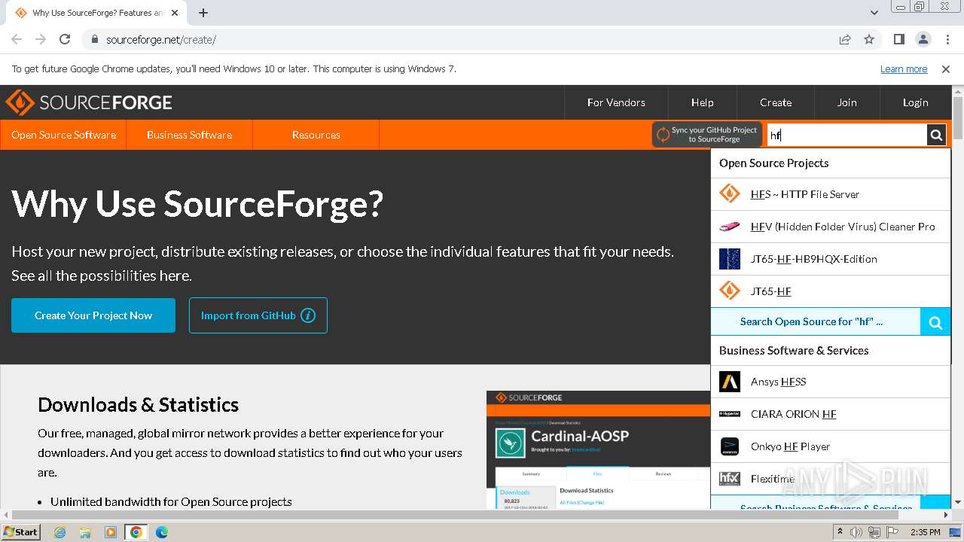
Task: Open the Chrome side panel icon
Action: pos(898,40)
